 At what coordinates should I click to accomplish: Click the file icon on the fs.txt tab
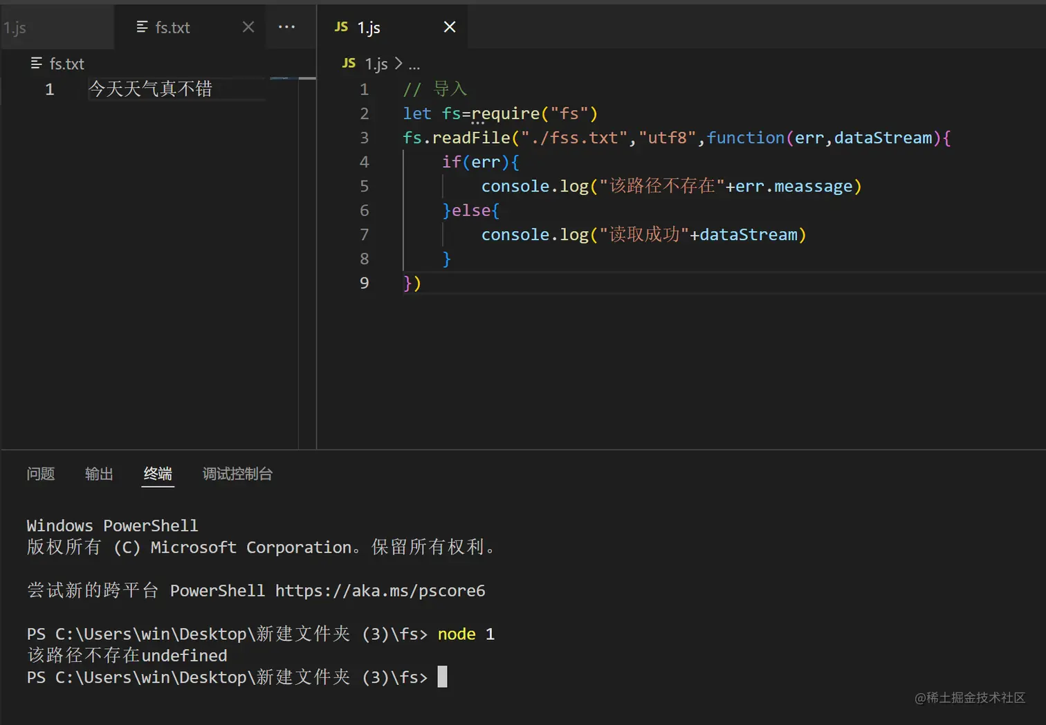pyautogui.click(x=143, y=27)
